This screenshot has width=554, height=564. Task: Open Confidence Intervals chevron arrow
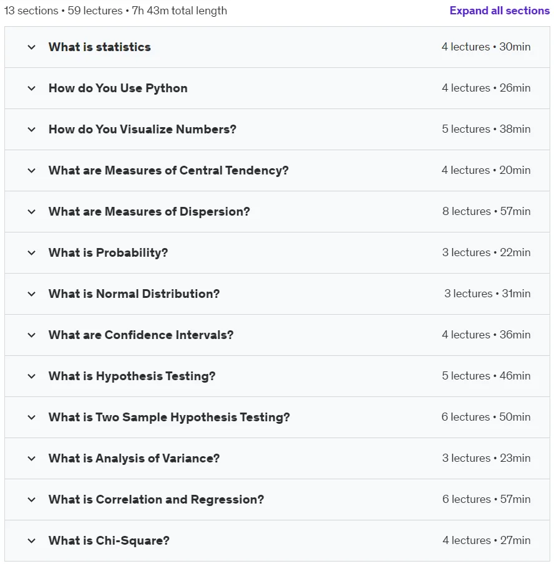[x=32, y=335]
